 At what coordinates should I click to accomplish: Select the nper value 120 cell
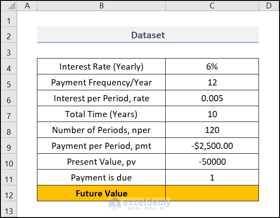[212, 130]
